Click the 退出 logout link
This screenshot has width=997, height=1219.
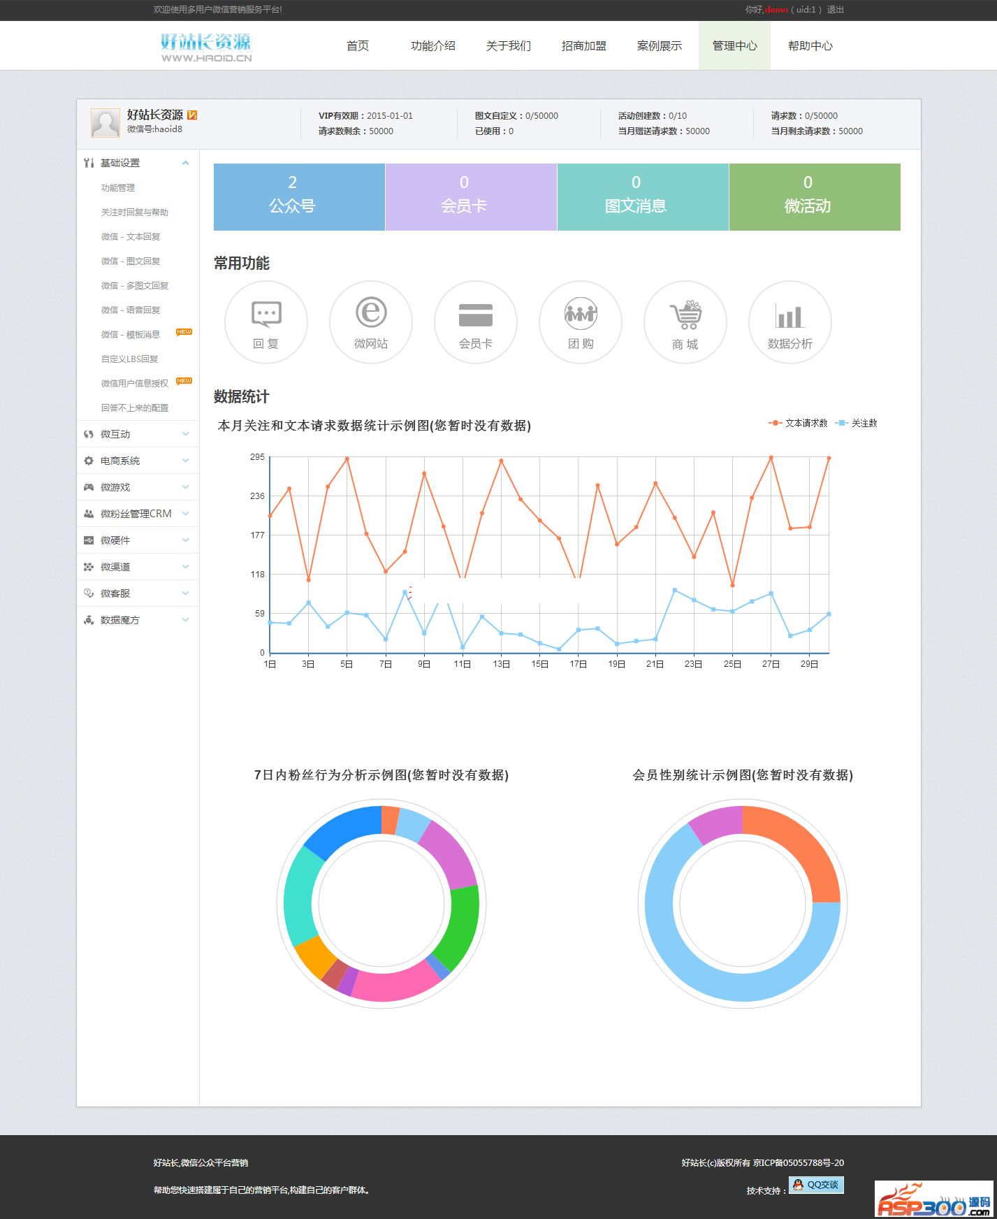(x=836, y=10)
